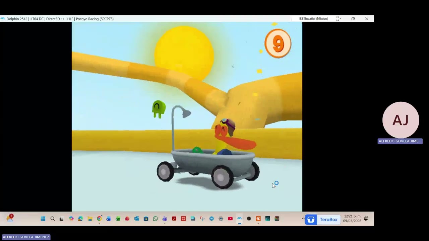Viewport: 429px width, 241px height.
Task: Open the notifications bell in system tray
Action: (366, 219)
